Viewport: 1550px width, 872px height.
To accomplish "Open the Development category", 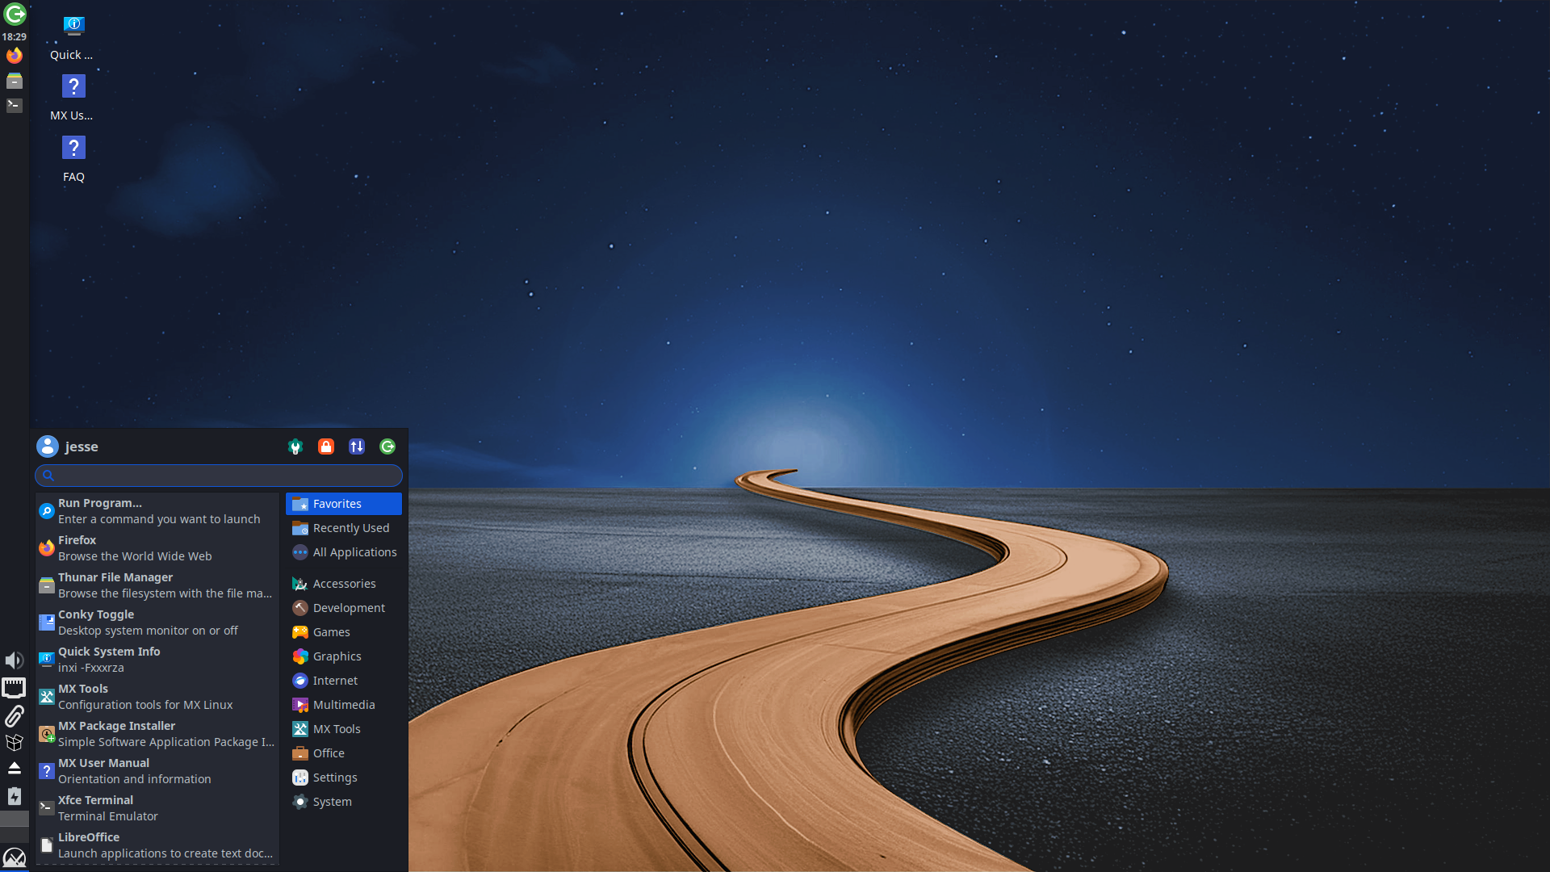I will coord(344,608).
